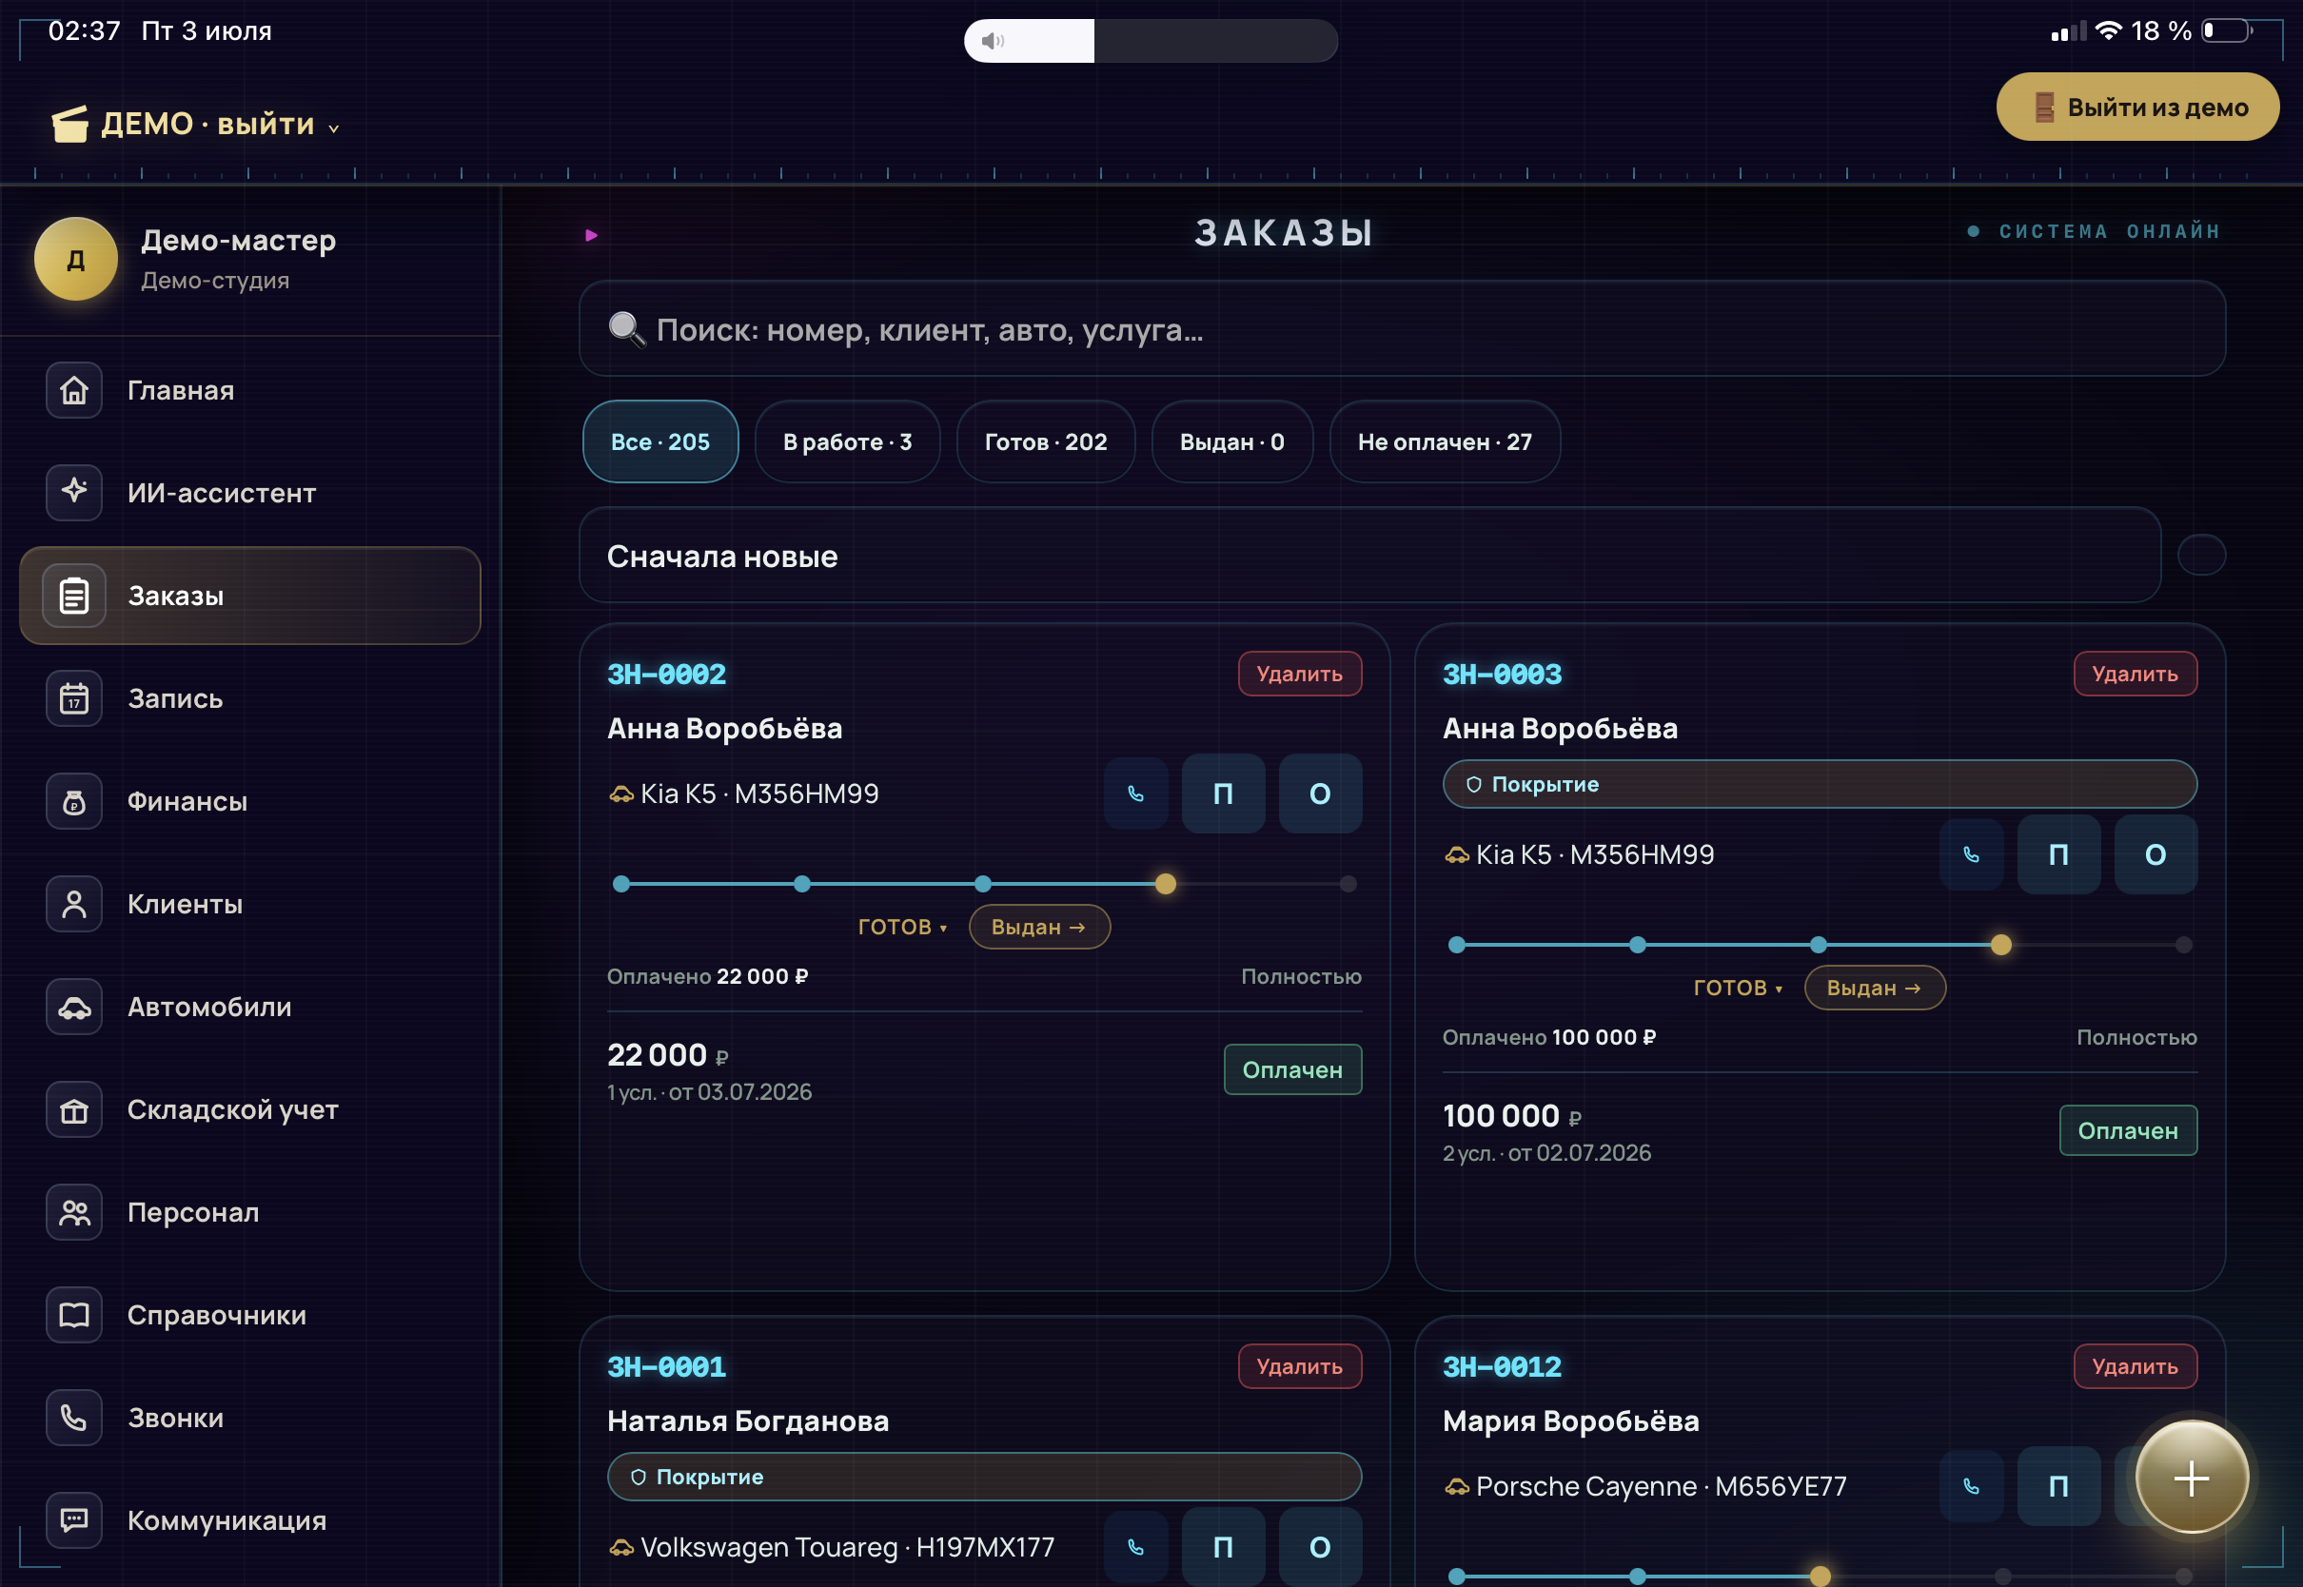Open the Сначала новые sort dropdown

[x=1369, y=555]
